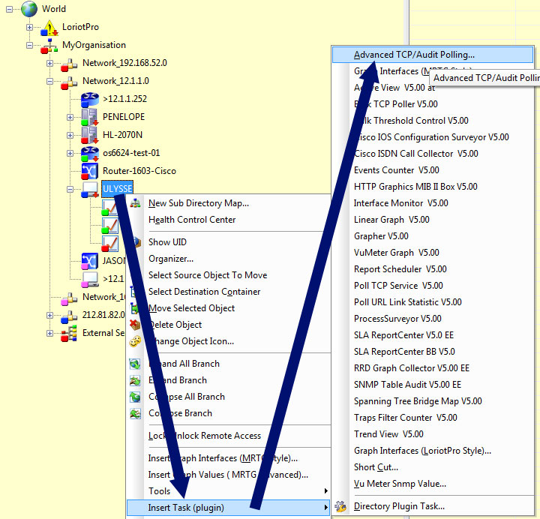
Task: Click the New Sub Directory Map icon
Action: (135, 203)
